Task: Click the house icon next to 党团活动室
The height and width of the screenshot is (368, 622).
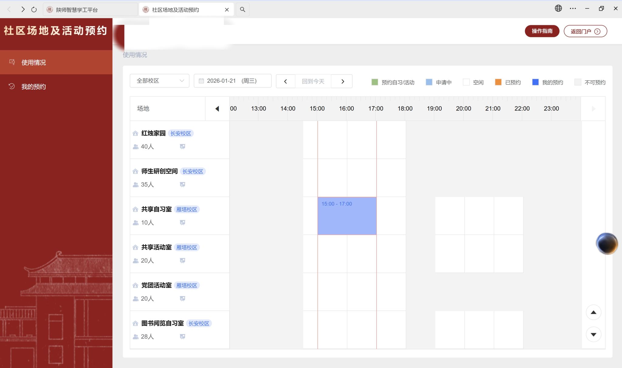Action: coord(135,285)
